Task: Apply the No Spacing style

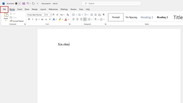Action: 131,17
